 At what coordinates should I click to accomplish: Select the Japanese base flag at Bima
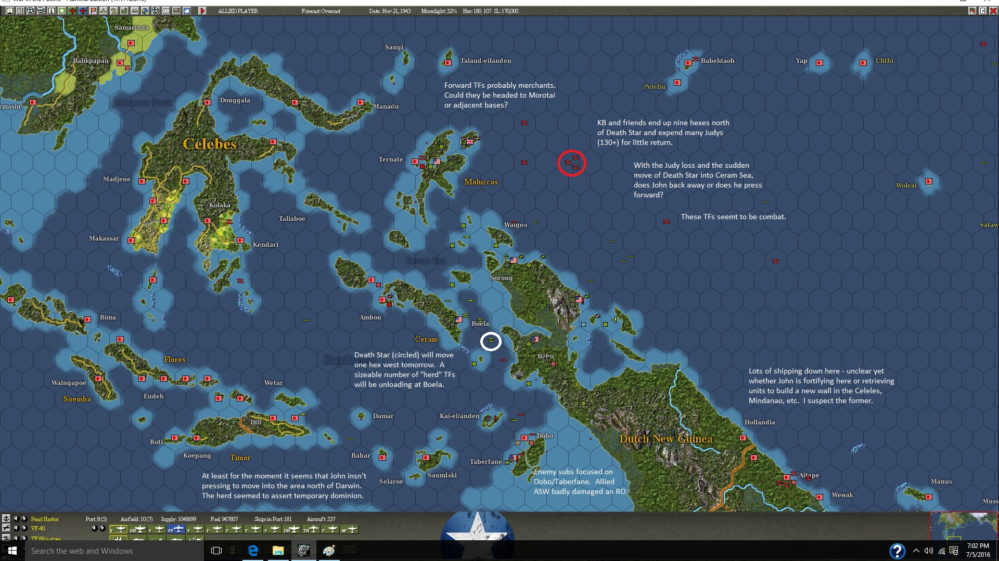(87, 319)
